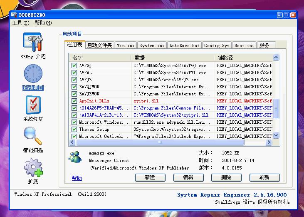Image resolution: width=304 pixels, height=217 pixels.
Task: Click the title bar application icon
Action: tap(13, 15)
